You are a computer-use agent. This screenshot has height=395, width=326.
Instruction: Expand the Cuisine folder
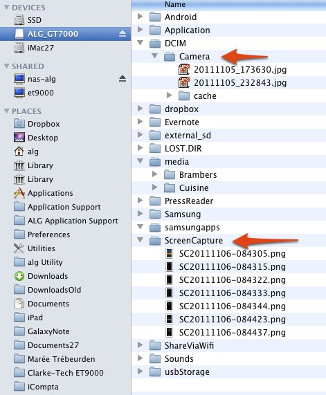[155, 187]
